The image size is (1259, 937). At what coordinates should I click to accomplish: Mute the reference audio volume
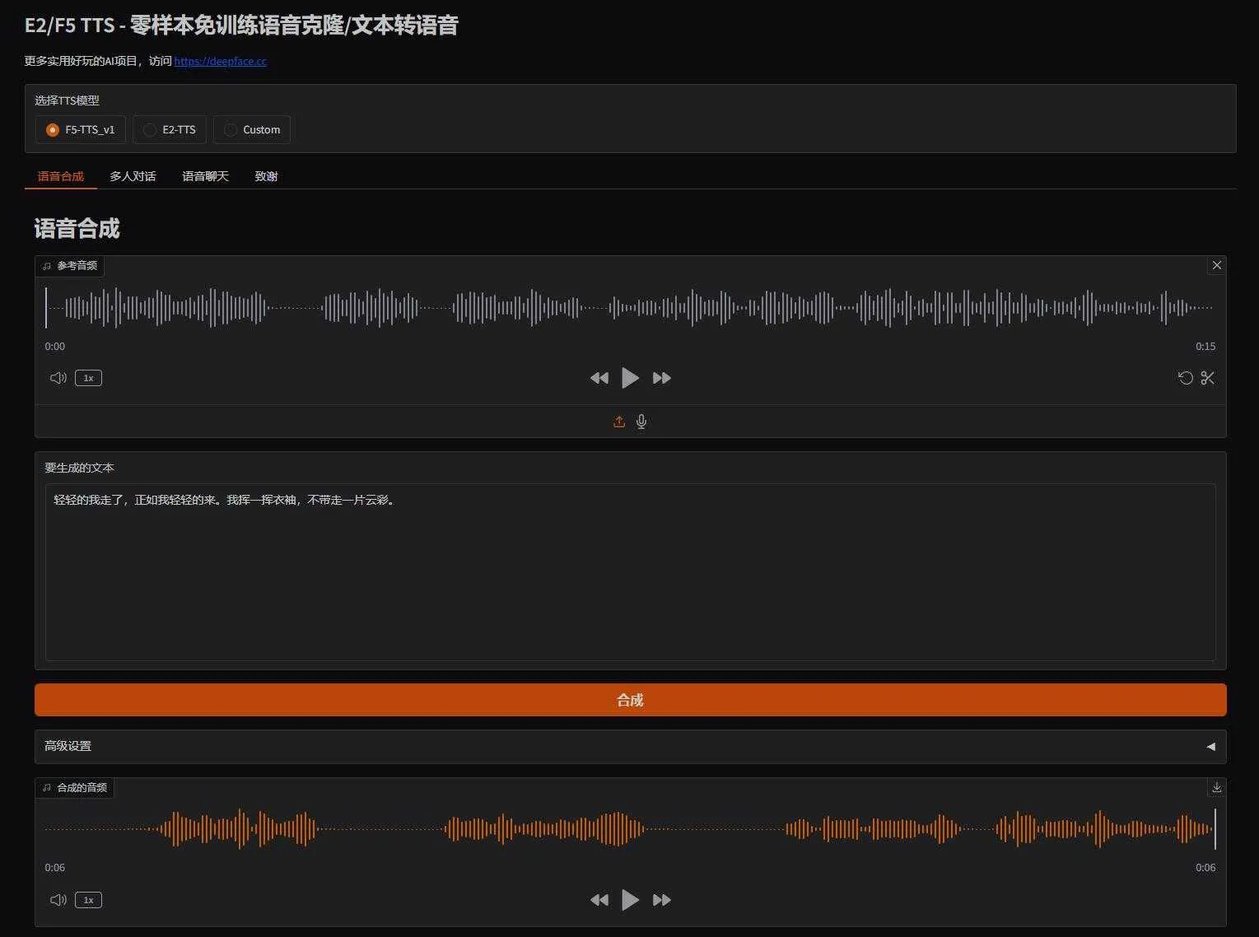58,378
